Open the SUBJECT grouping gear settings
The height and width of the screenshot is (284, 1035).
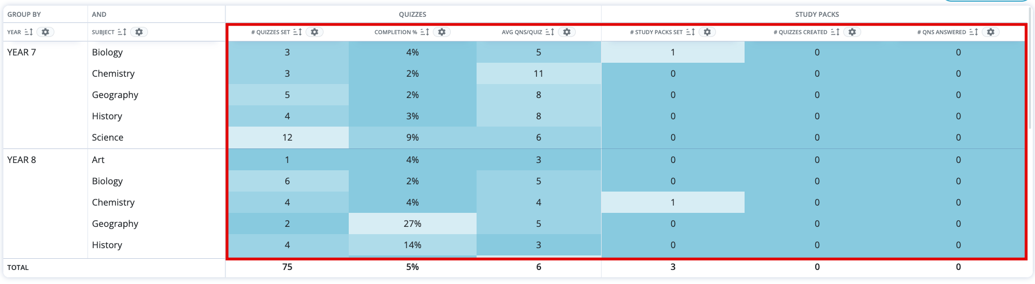139,32
